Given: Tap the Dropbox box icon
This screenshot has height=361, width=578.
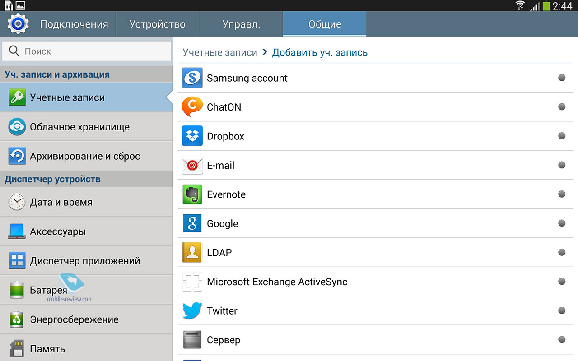Looking at the screenshot, I should click(x=192, y=136).
